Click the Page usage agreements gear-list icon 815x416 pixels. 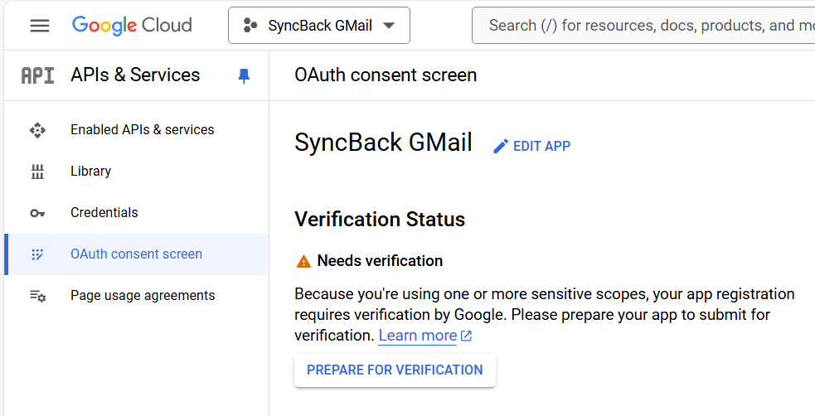pos(37,296)
